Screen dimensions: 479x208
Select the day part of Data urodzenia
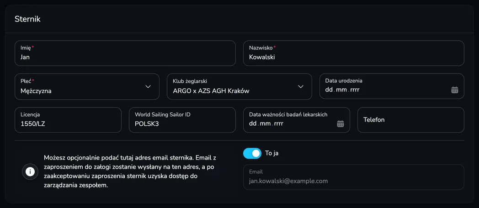[329, 90]
